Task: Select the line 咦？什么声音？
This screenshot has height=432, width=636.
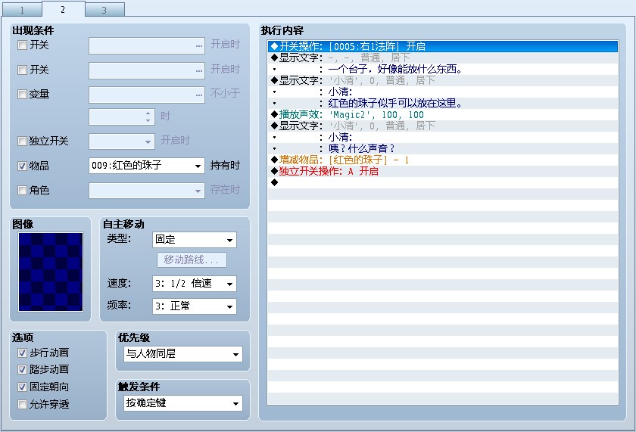Action: (443, 148)
